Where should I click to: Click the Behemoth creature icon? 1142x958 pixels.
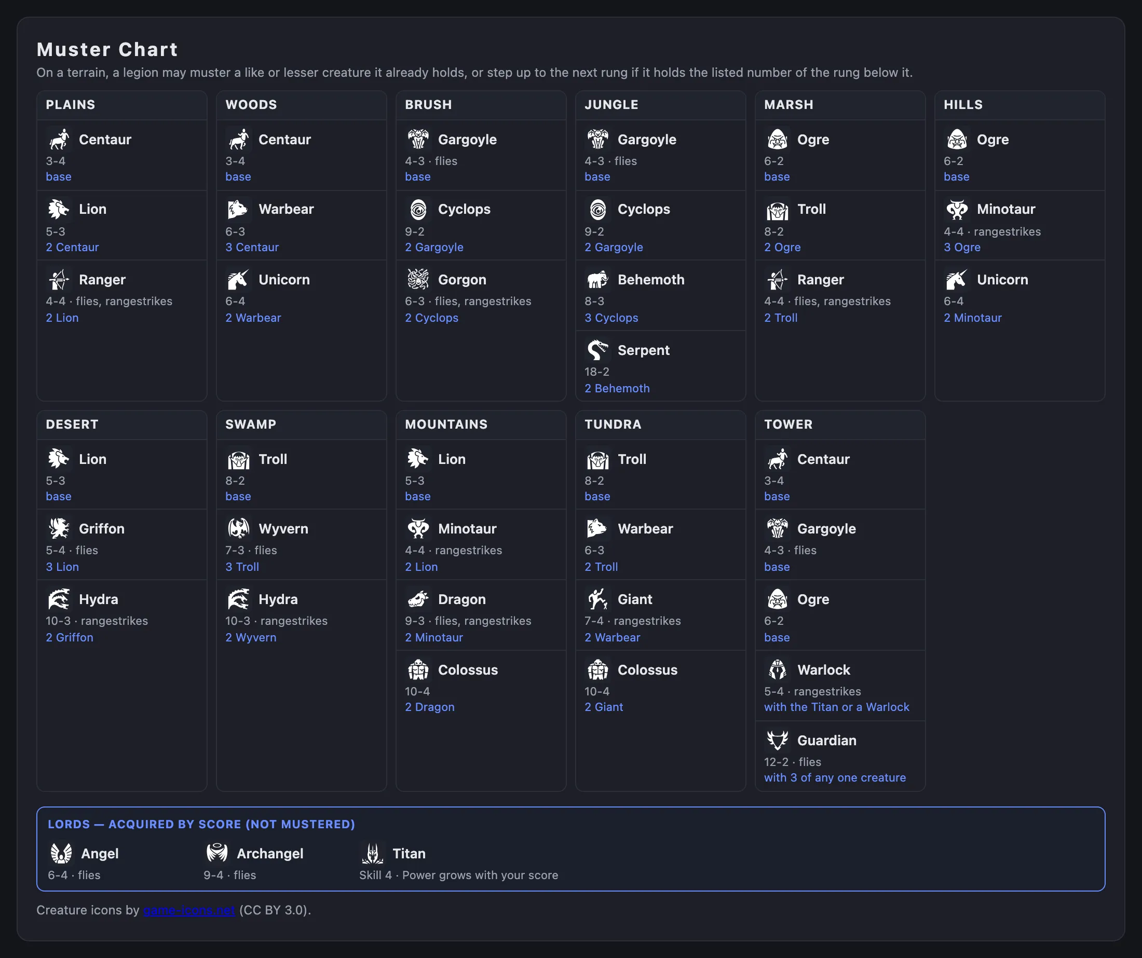pyautogui.click(x=597, y=280)
